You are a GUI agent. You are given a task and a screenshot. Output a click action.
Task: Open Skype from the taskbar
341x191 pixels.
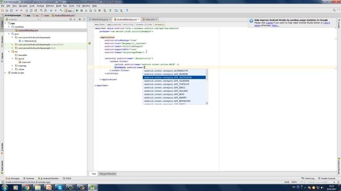click(x=60, y=187)
